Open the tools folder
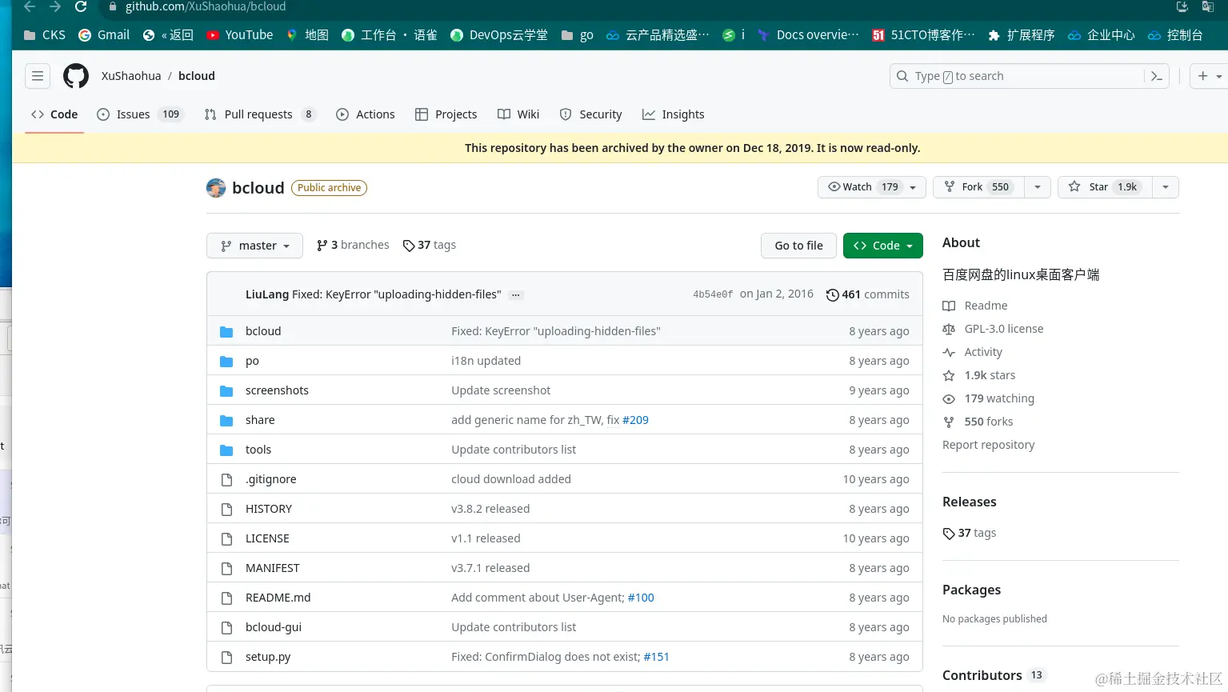Viewport: 1228px width, 692px height. tap(258, 450)
